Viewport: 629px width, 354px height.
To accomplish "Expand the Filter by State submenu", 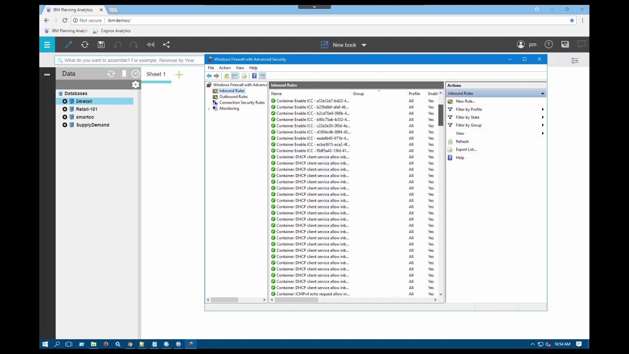I will [543, 117].
